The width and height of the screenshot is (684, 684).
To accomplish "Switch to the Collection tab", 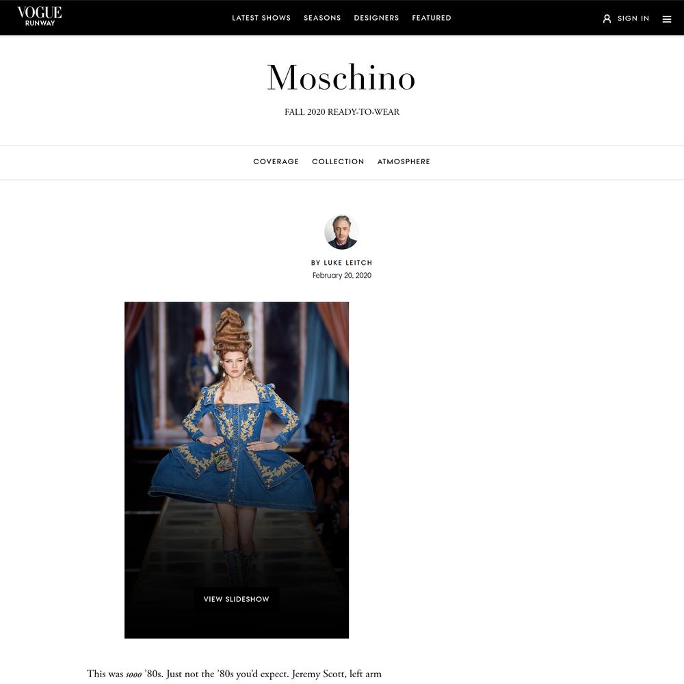I will click(x=338, y=161).
